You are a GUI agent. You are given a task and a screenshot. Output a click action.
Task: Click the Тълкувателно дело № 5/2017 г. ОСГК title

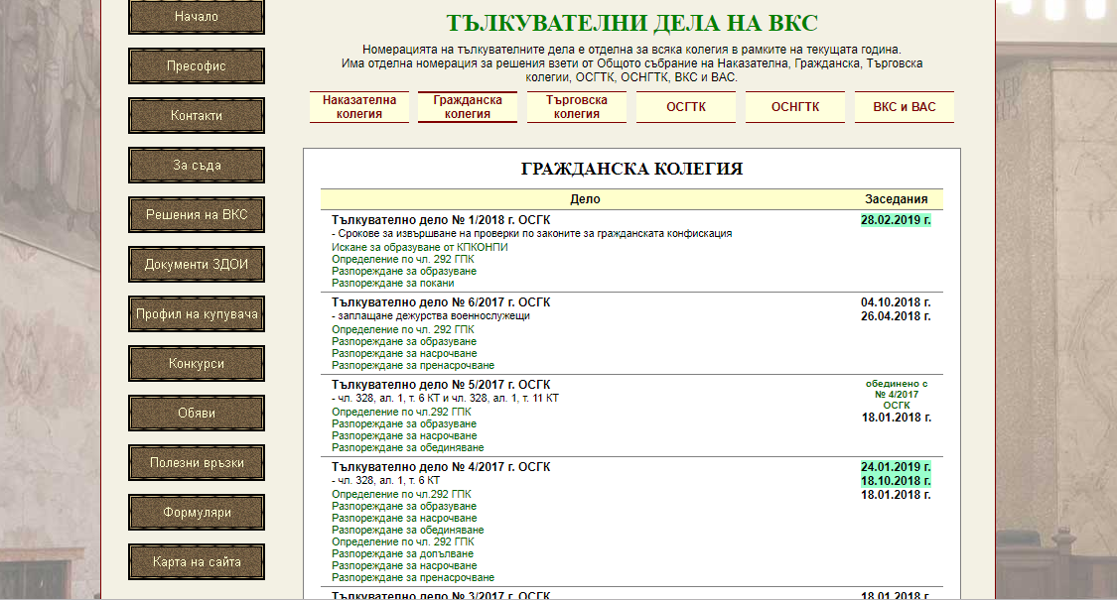pos(441,385)
